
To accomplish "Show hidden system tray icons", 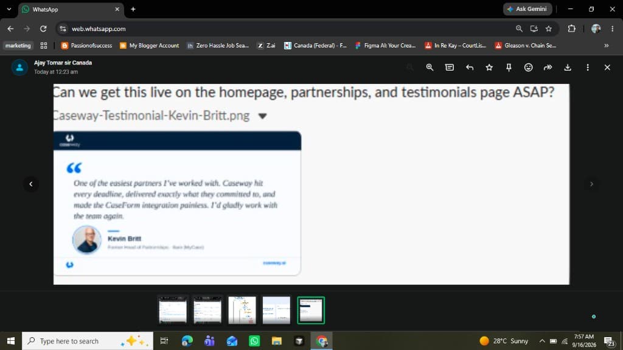I will [542, 341].
